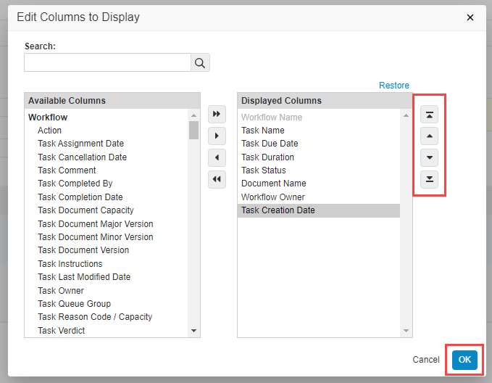The width and height of the screenshot is (492, 383).
Task: Click inside the Search text field
Action: coord(107,63)
